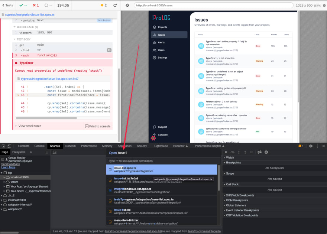Viewport: 327px width, 234px height.
Task: Switch to the Network tab
Action: point(71,146)
